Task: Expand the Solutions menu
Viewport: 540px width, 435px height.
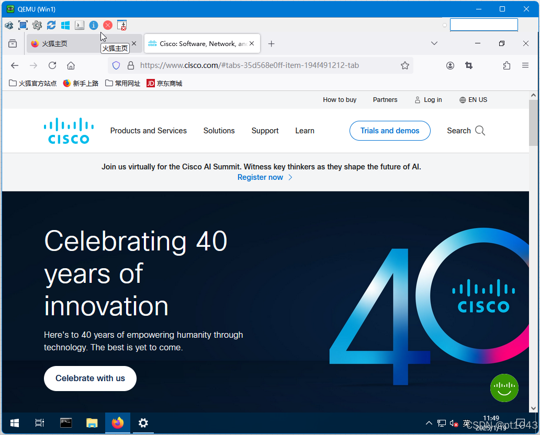Action: (219, 131)
